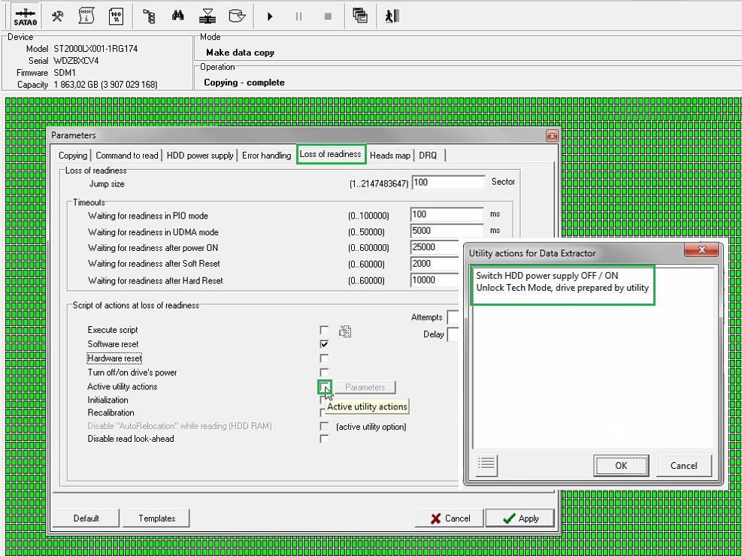This screenshot has height=556, width=742.
Task: Click the Templates button
Action: point(156,518)
